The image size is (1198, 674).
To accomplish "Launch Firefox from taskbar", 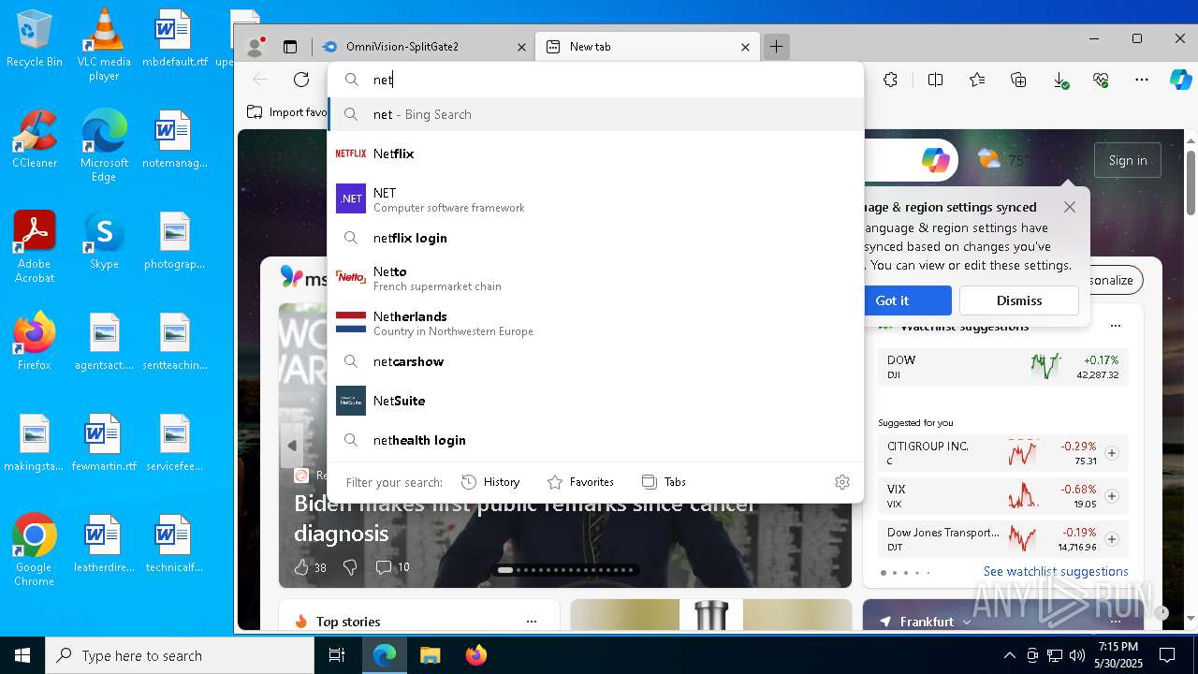I will 476,655.
